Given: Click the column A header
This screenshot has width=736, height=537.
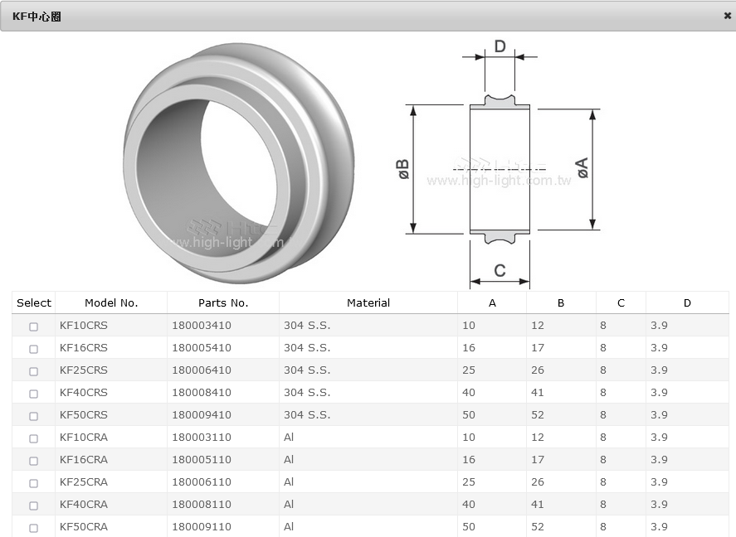Looking at the screenshot, I should (492, 303).
